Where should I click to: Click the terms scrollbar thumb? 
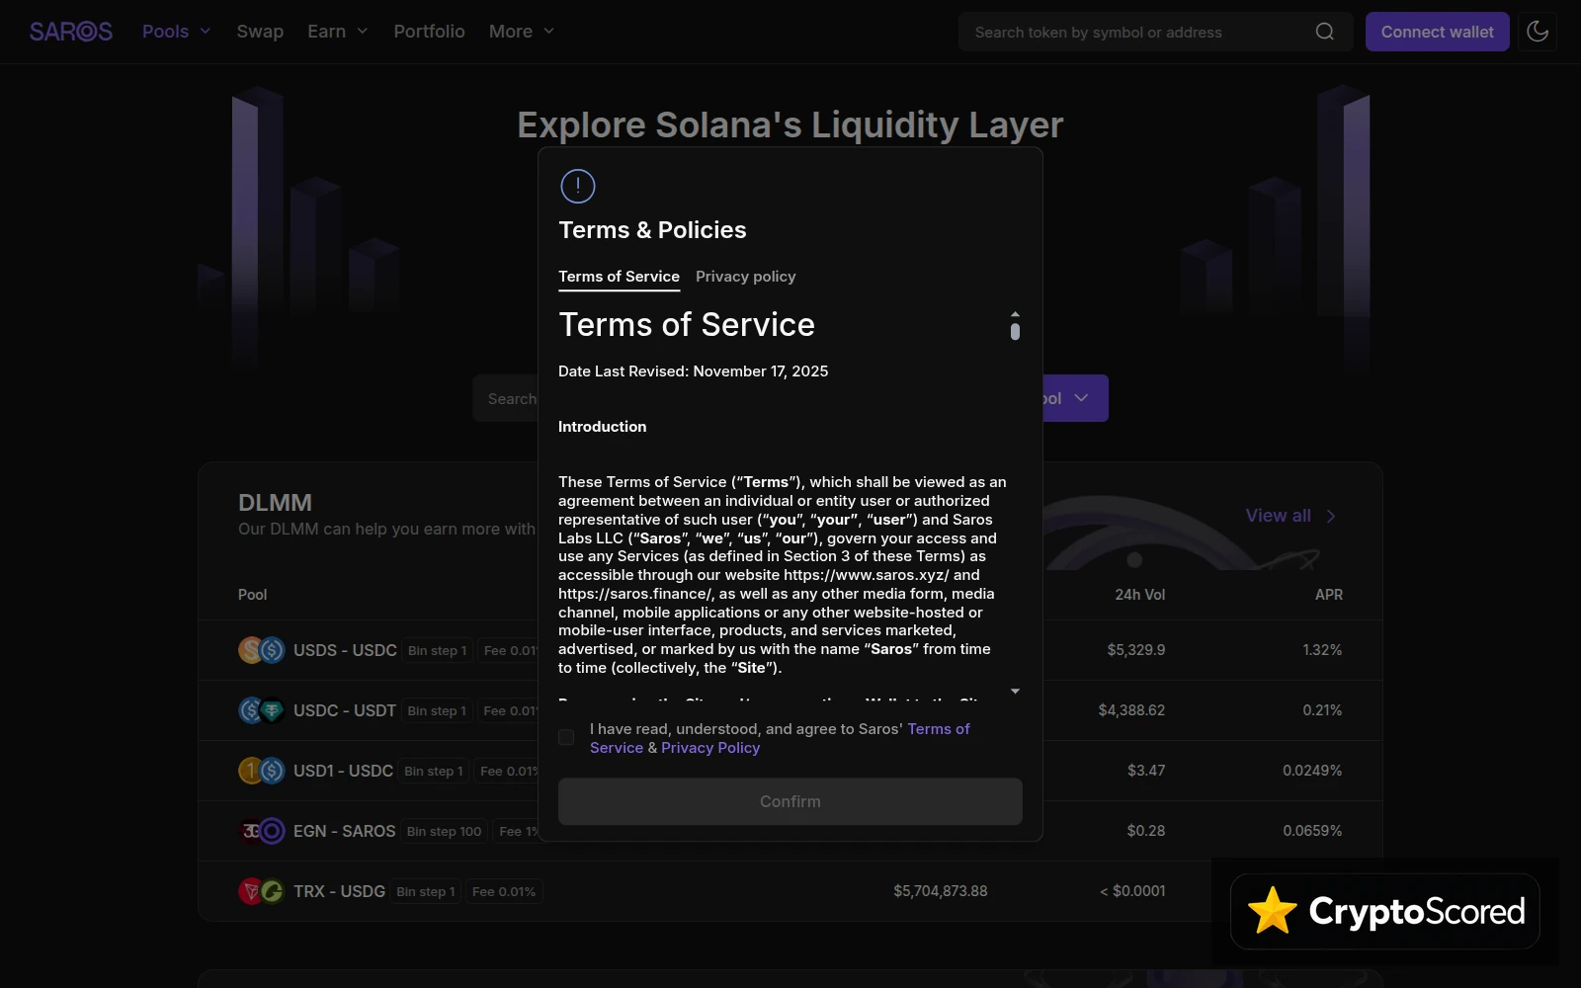pos(1015,331)
